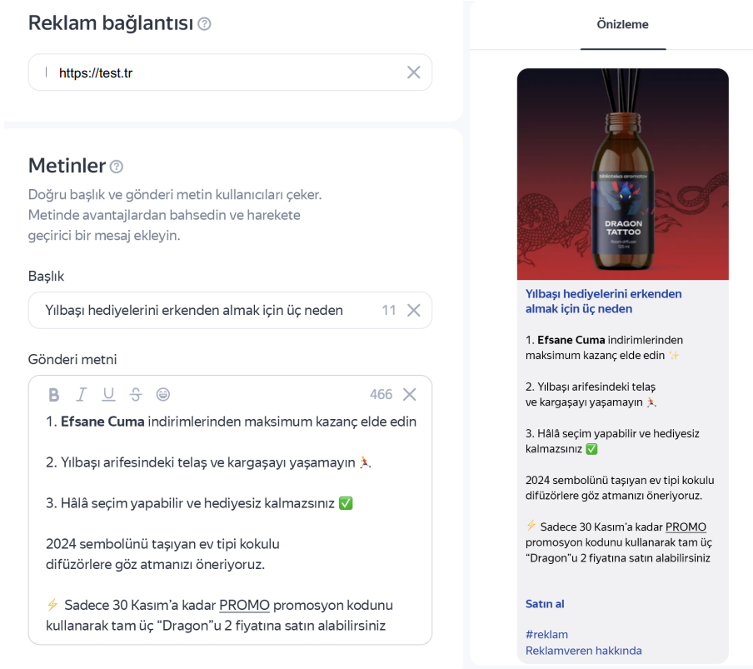The image size is (753, 669).
Task: Clear the ad link URL field
Action: pos(413,72)
